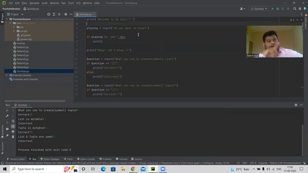Open the Refactor menu
Viewport: 308px width, 173px height.
click(54, 3)
